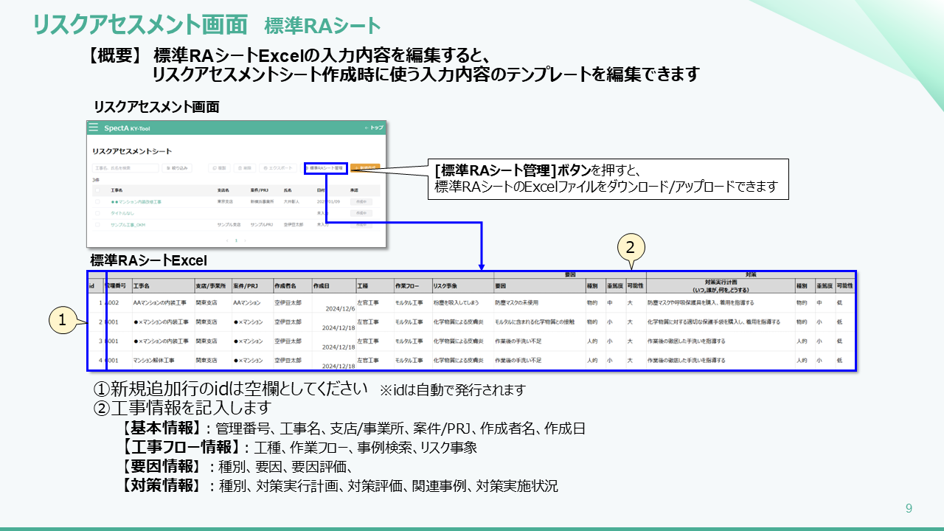Screen dimensions: 944x531
Task: Click the yellow circled number 1 callout
Action: click(63, 320)
